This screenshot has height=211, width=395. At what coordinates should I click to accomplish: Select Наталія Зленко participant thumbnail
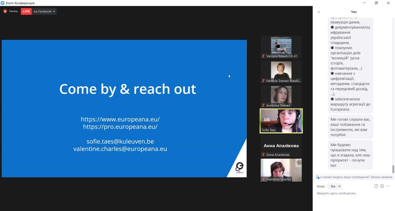[x=281, y=72]
